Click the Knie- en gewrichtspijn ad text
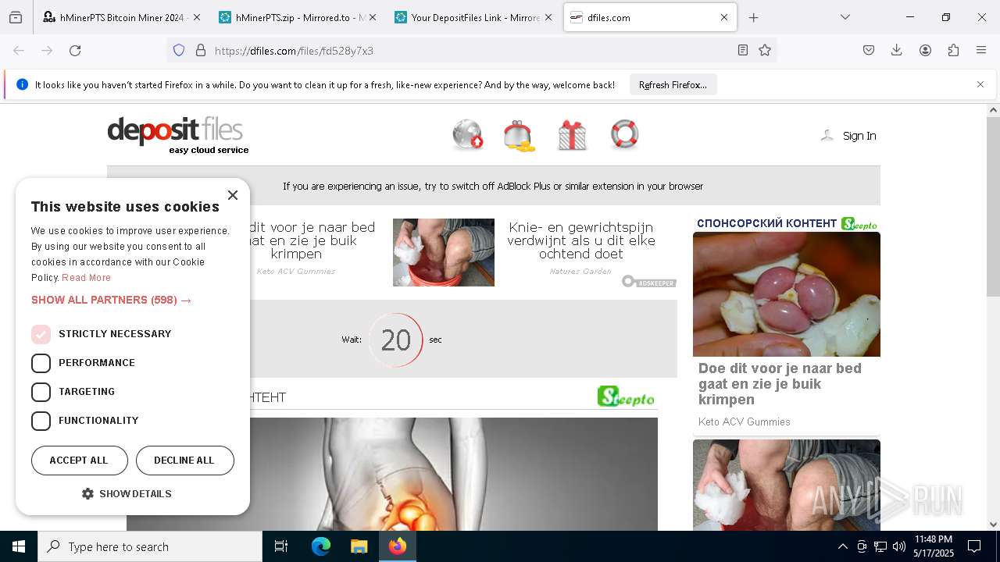Viewport: 1000px width, 562px height. click(581, 240)
